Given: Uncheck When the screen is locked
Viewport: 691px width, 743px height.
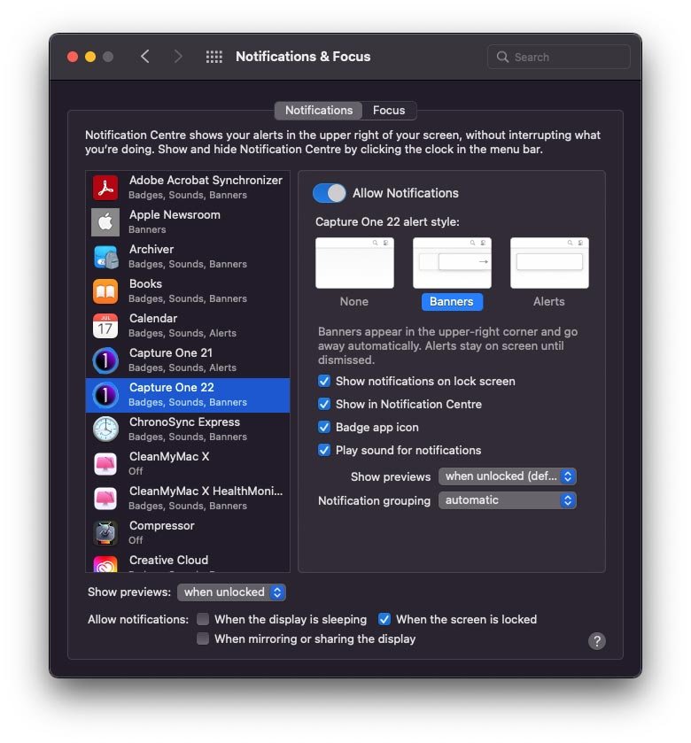Looking at the screenshot, I should (384, 619).
